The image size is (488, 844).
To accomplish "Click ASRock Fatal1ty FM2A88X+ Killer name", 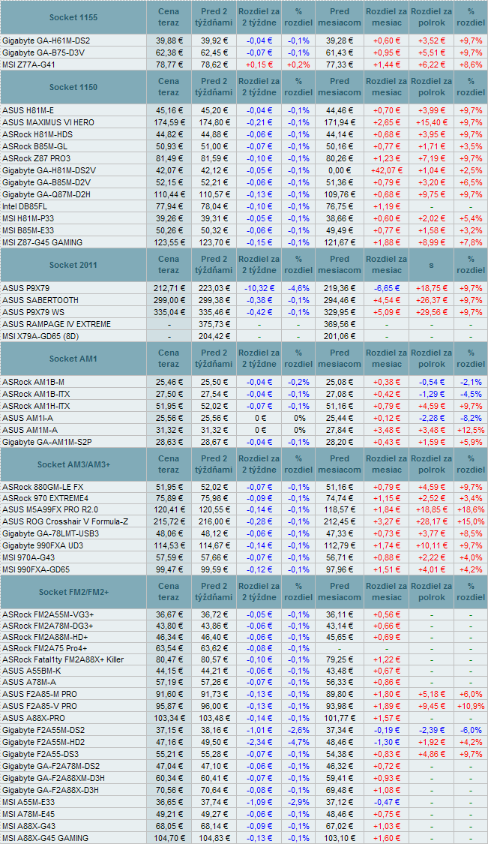I will pos(64,660).
